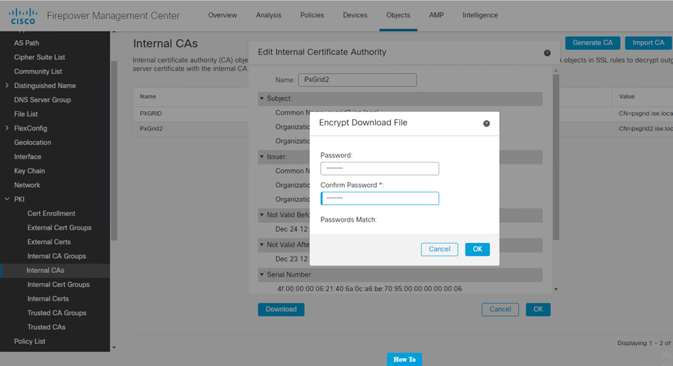Select Community List in sidebar

(38, 72)
